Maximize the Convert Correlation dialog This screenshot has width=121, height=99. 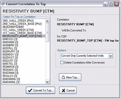coord(111,4)
